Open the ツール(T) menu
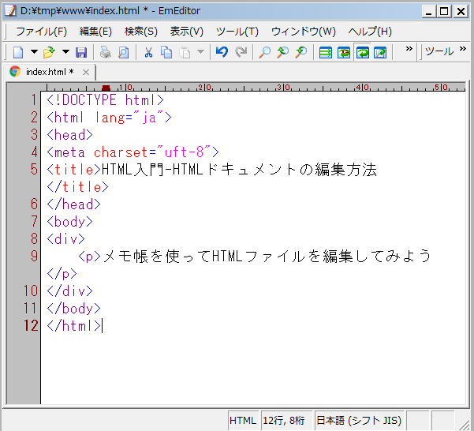Screen dimensions: 474x431 click(x=237, y=32)
